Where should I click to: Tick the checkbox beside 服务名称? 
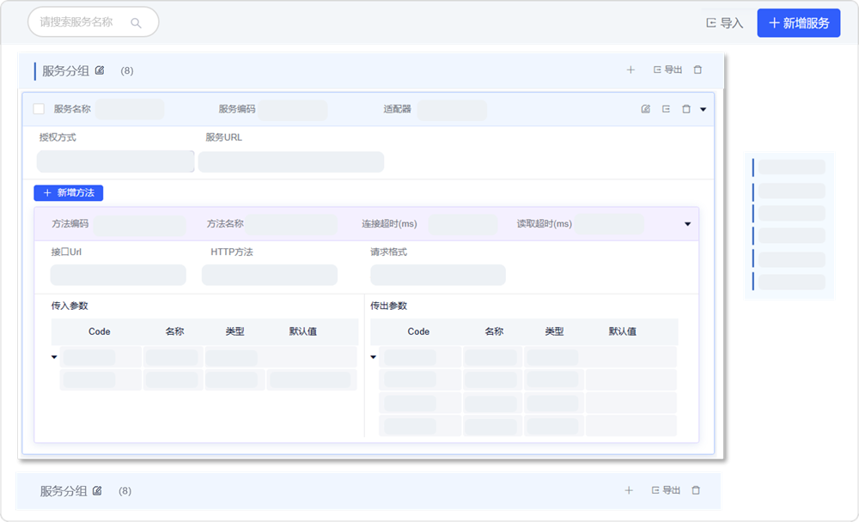39,108
